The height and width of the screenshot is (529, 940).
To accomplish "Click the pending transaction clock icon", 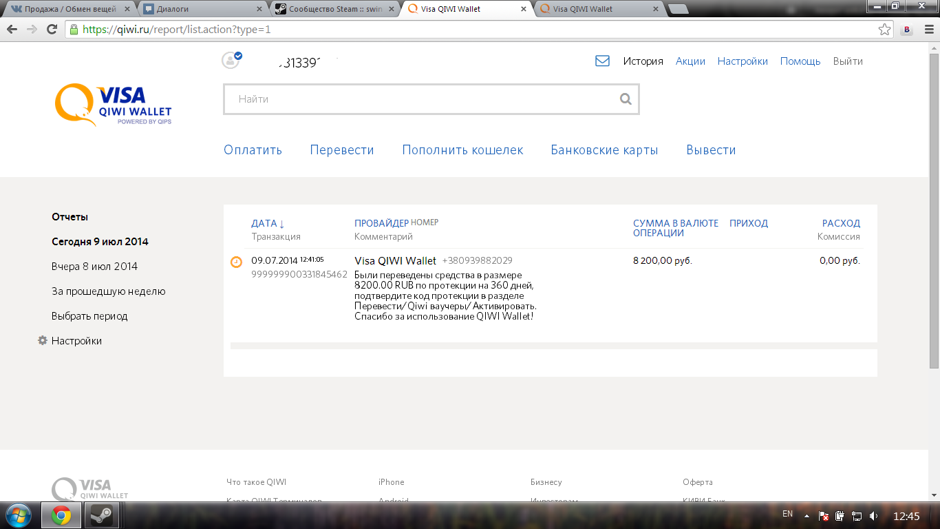I will 236,262.
